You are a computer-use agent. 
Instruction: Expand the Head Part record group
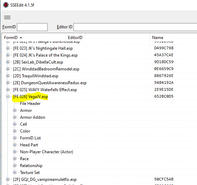[x=15, y=145]
